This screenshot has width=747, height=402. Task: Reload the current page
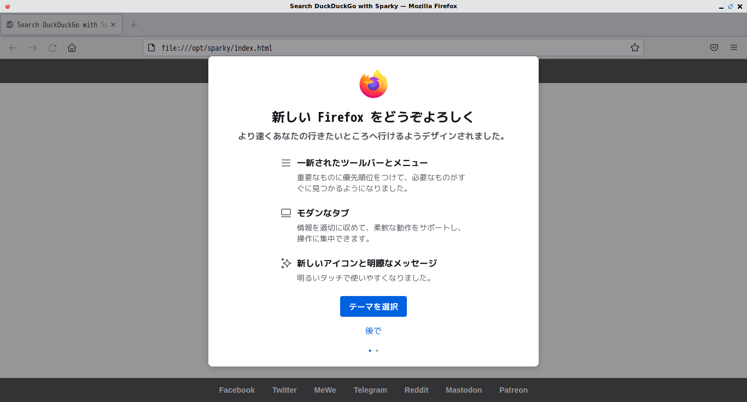52,48
